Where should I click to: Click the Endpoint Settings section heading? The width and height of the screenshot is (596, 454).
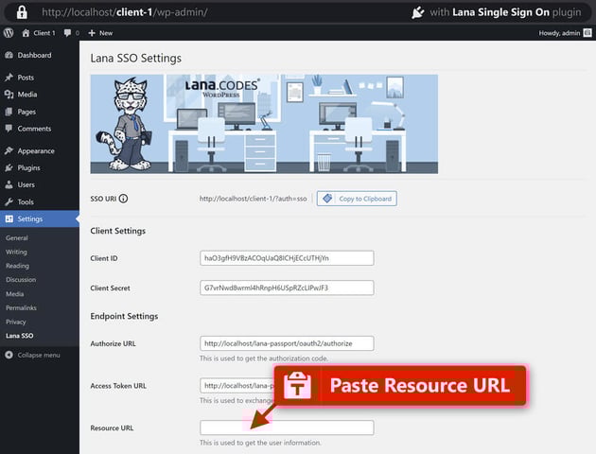(x=124, y=316)
